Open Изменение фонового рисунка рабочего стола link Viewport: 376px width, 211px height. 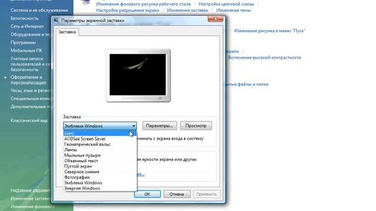pyautogui.click(x=143, y=4)
